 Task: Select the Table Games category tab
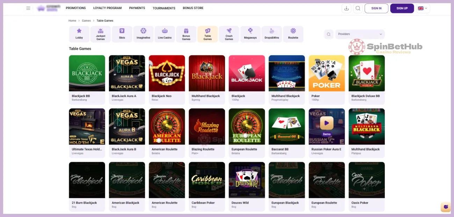pos(207,34)
